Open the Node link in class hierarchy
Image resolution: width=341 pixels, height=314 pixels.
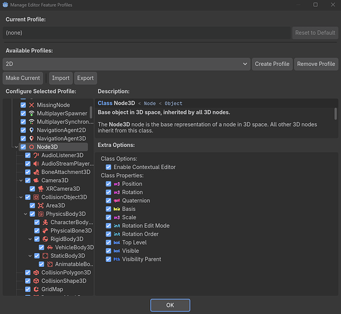[150, 104]
